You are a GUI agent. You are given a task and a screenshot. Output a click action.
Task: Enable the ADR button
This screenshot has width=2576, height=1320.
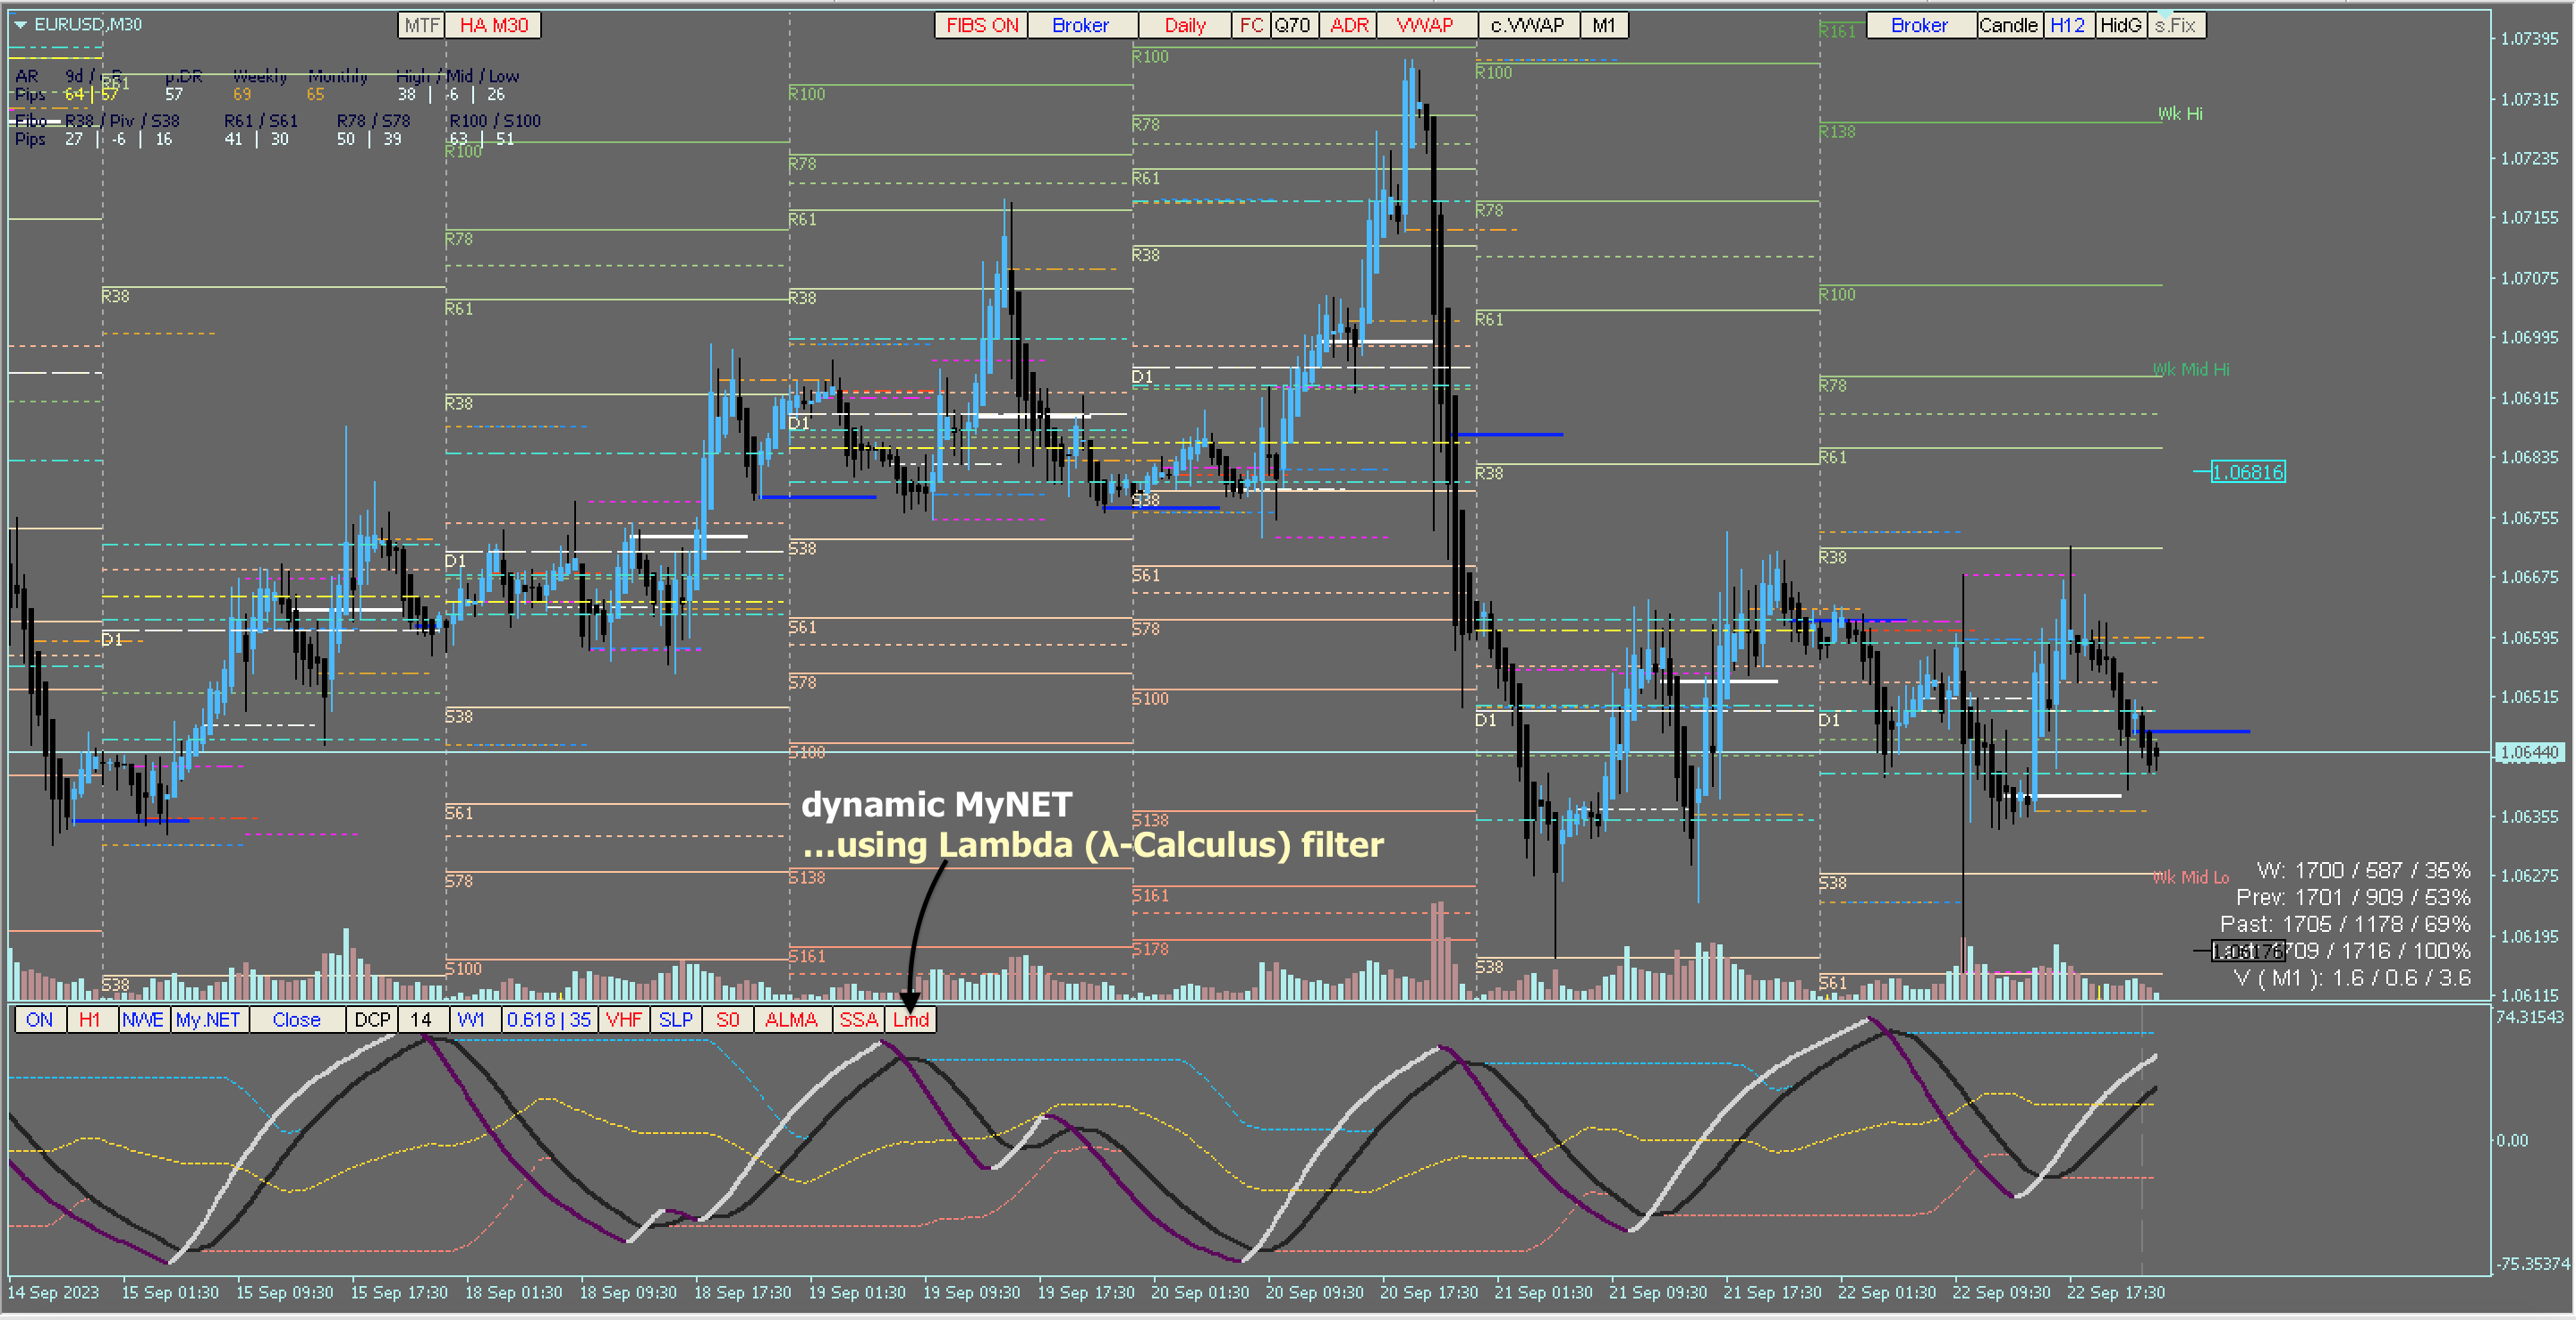tap(1348, 25)
